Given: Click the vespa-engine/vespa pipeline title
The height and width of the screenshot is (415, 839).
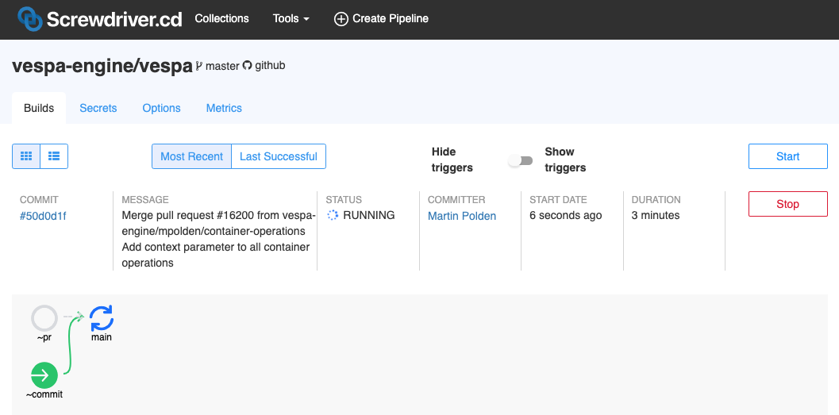Looking at the screenshot, I should (x=102, y=67).
